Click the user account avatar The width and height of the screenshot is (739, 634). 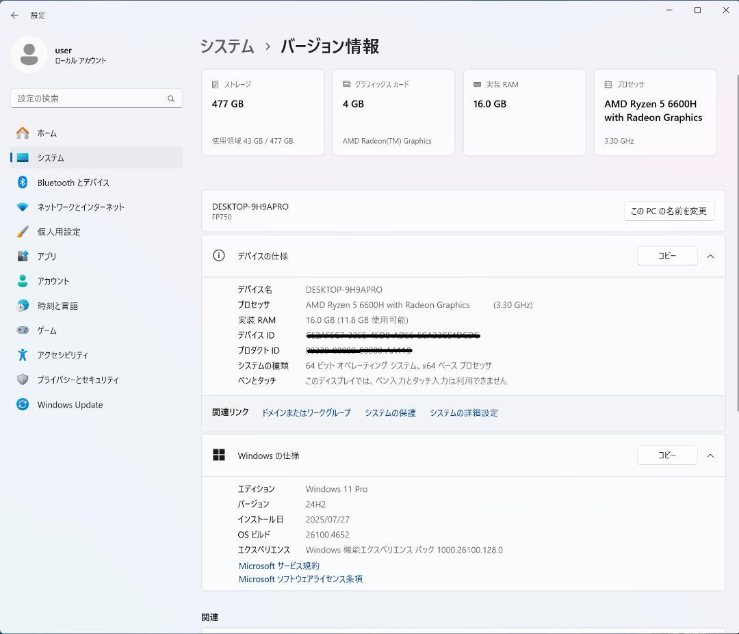pos(29,54)
